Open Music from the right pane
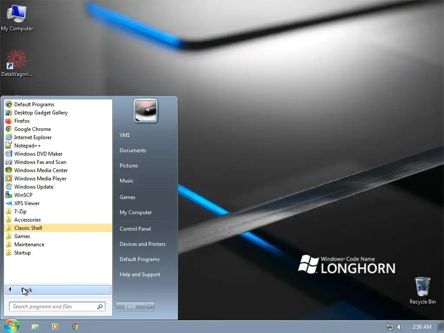 coord(126,181)
